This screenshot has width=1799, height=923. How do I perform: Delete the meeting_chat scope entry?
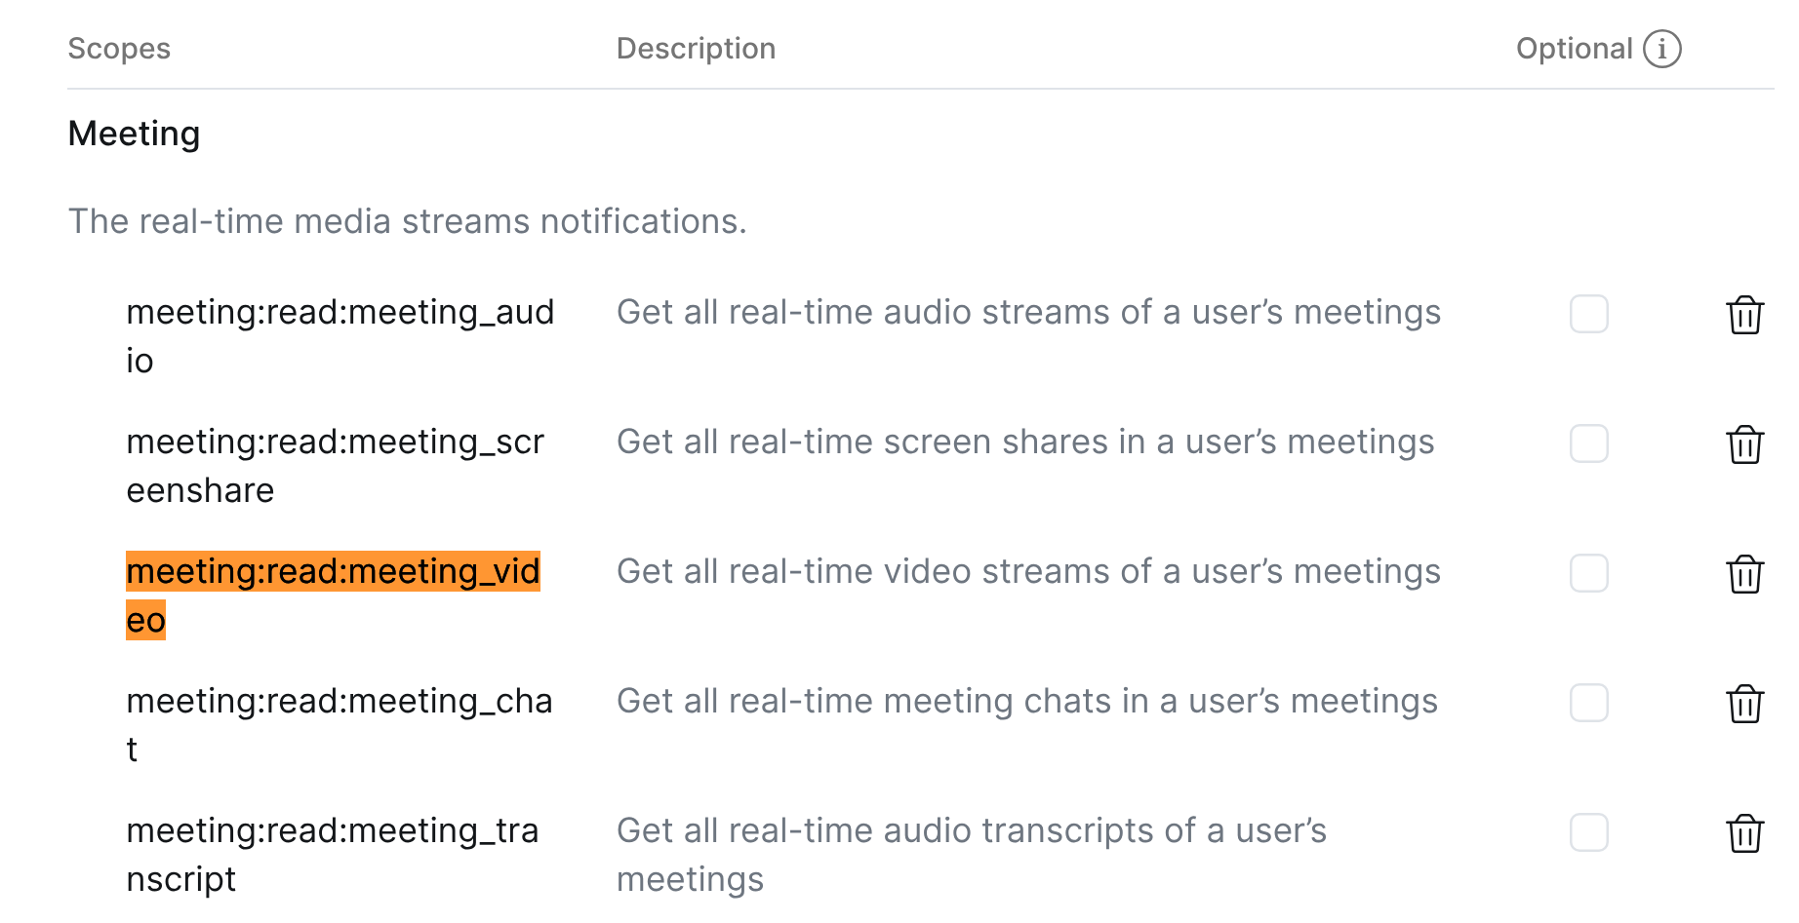coord(1744,704)
